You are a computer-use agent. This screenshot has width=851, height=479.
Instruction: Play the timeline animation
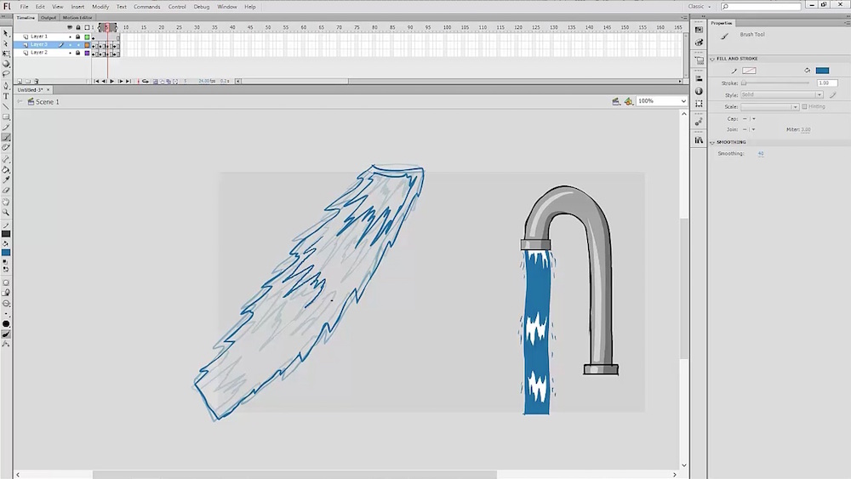(111, 82)
